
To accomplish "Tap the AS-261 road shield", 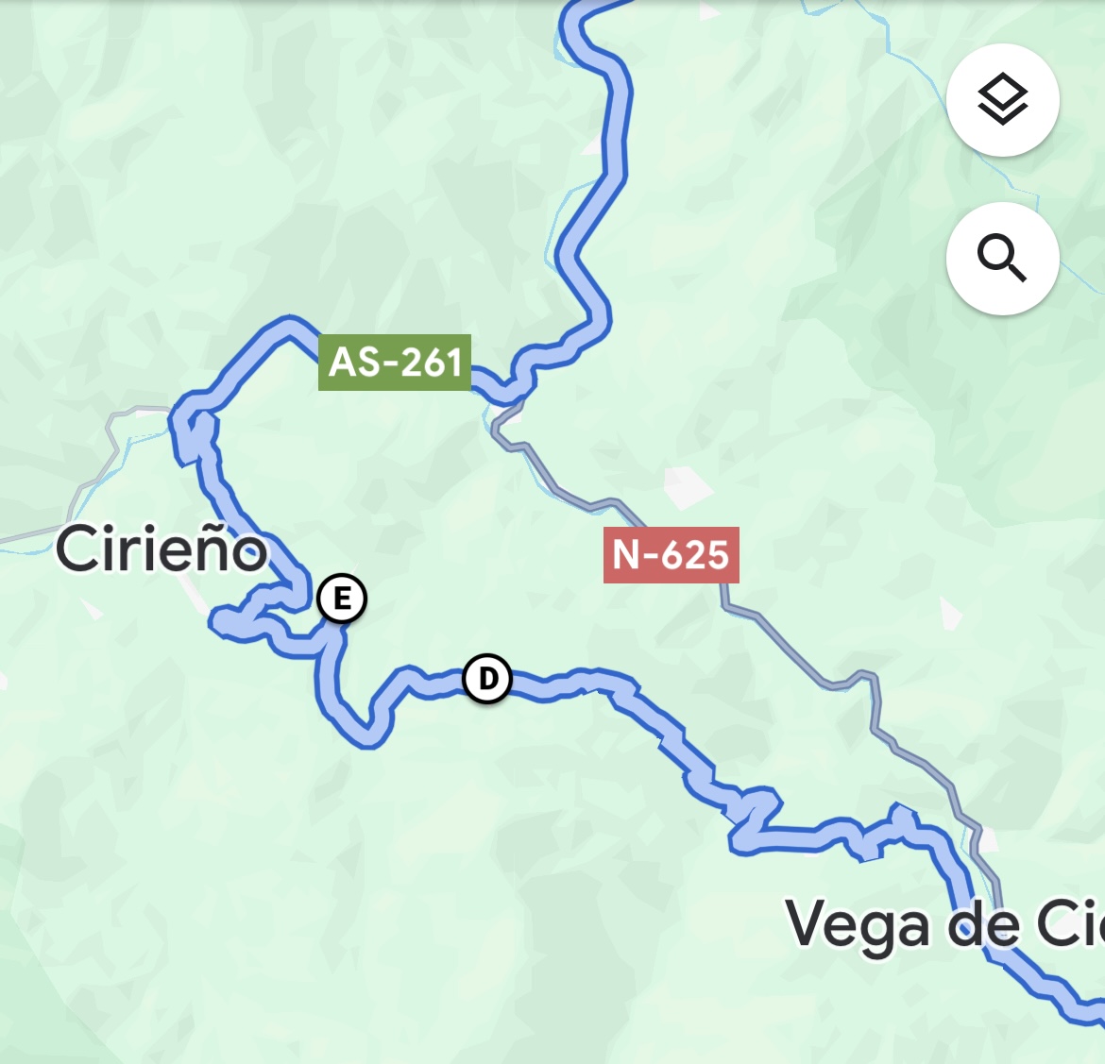I will coord(395,363).
